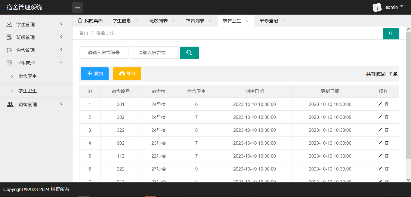Click edit pencil for dormitory 301 row
This screenshot has height=197, width=411.
tap(380, 104)
